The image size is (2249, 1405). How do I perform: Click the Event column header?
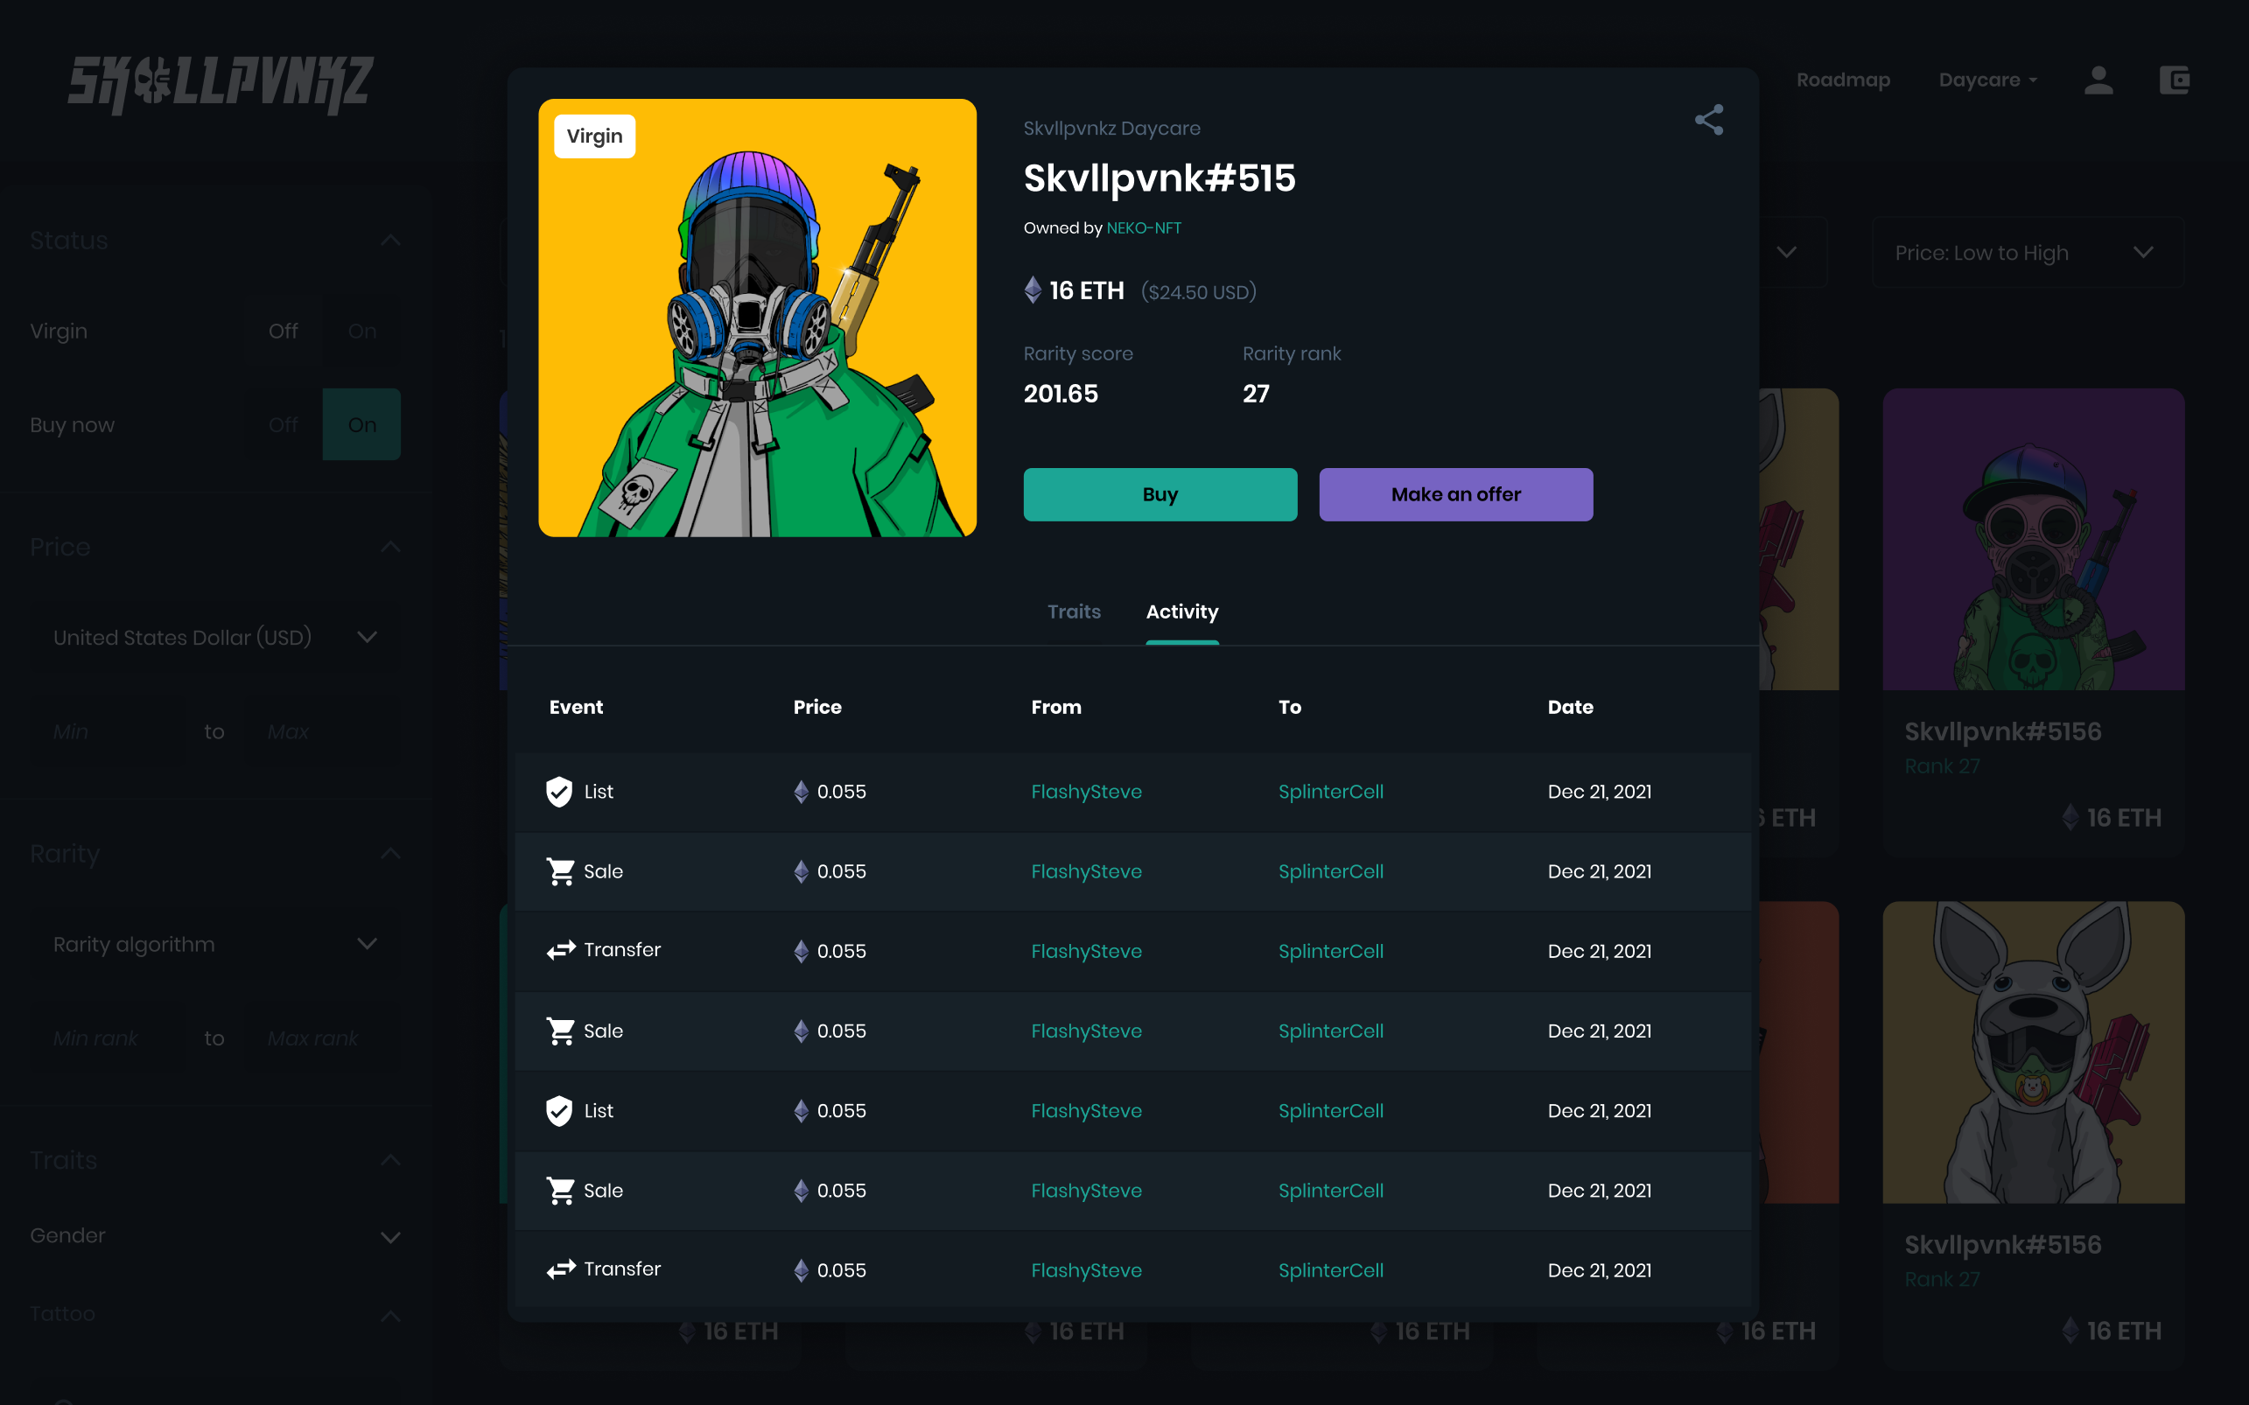pyautogui.click(x=576, y=707)
